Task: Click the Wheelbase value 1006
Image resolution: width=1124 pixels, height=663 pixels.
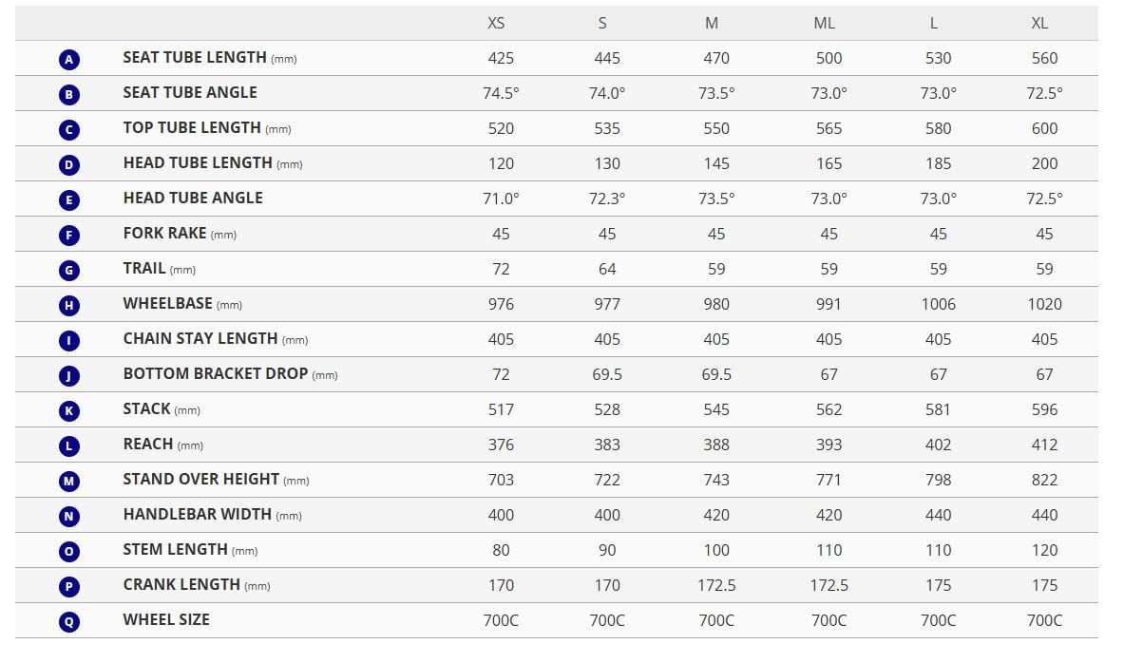Action: (x=938, y=304)
